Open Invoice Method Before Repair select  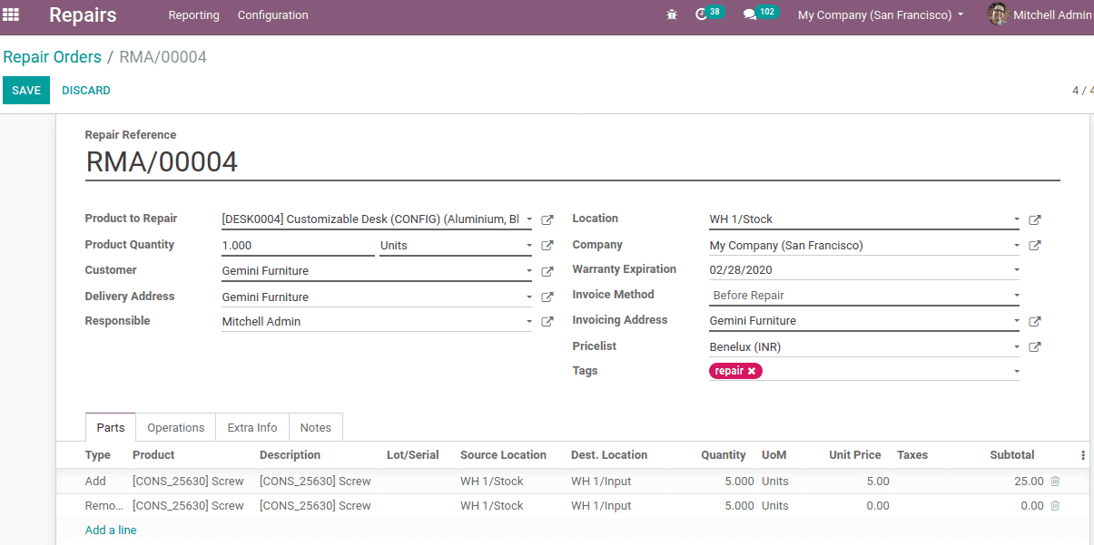[863, 296]
